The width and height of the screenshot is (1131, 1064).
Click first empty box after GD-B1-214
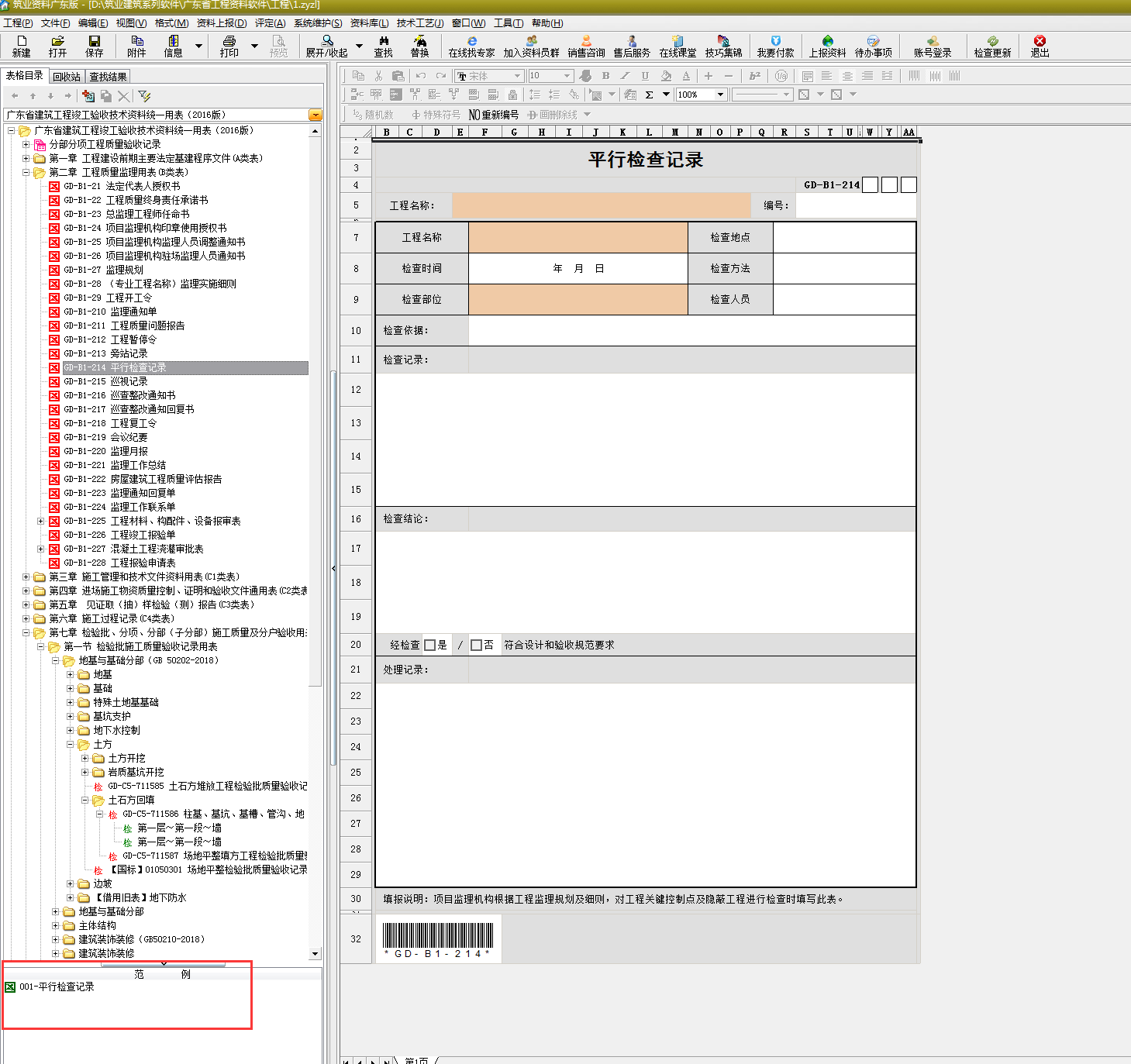870,184
